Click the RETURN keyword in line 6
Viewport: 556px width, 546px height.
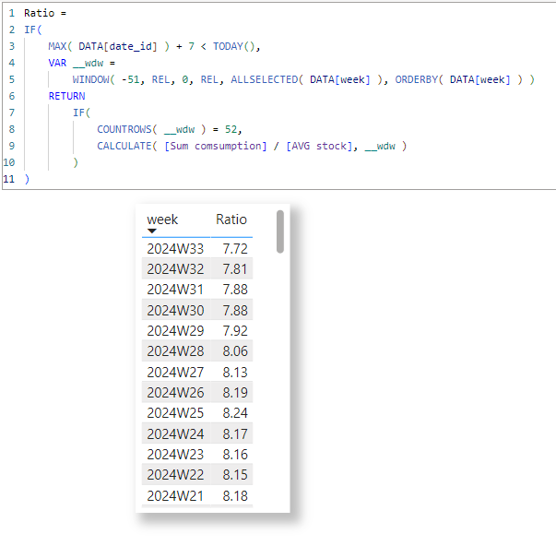click(x=66, y=96)
